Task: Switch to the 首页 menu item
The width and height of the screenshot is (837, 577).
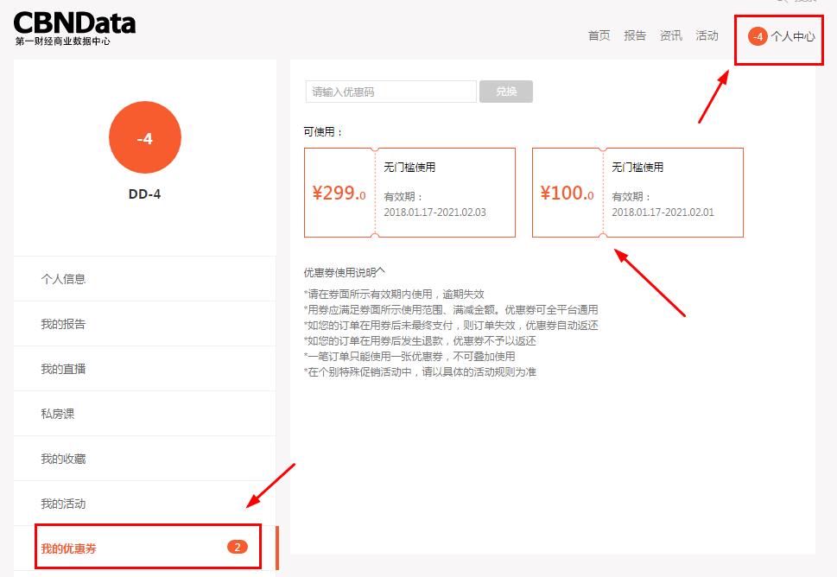Action: 598,36
